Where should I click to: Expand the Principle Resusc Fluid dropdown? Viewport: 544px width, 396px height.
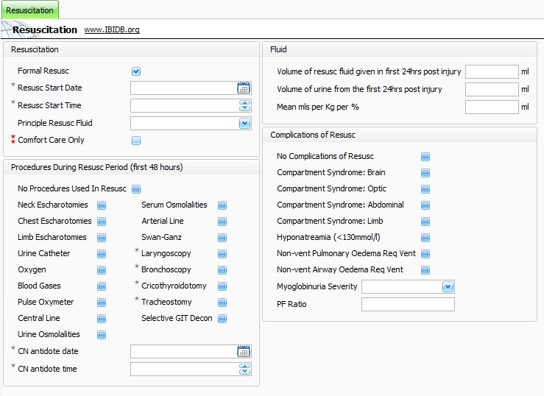(244, 124)
